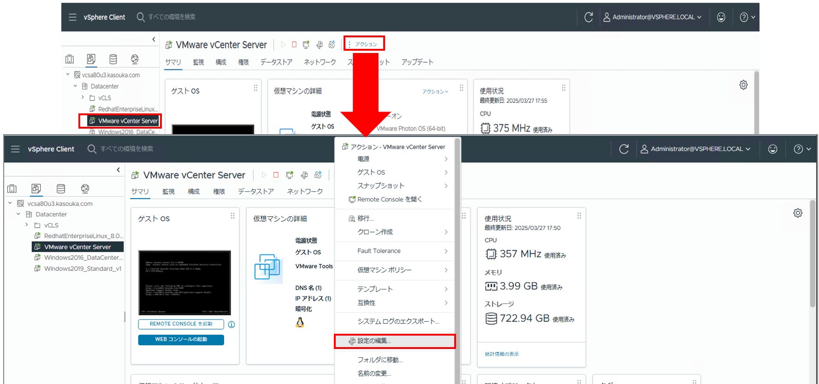Screen dimensions: 819x384
Task: Open Storage inventory view in lower screenshot
Action: 61,189
